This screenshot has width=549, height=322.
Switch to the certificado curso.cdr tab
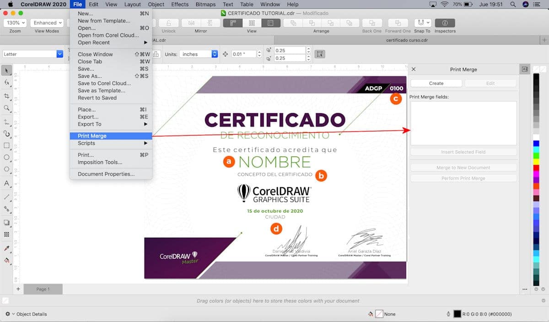coord(406,40)
